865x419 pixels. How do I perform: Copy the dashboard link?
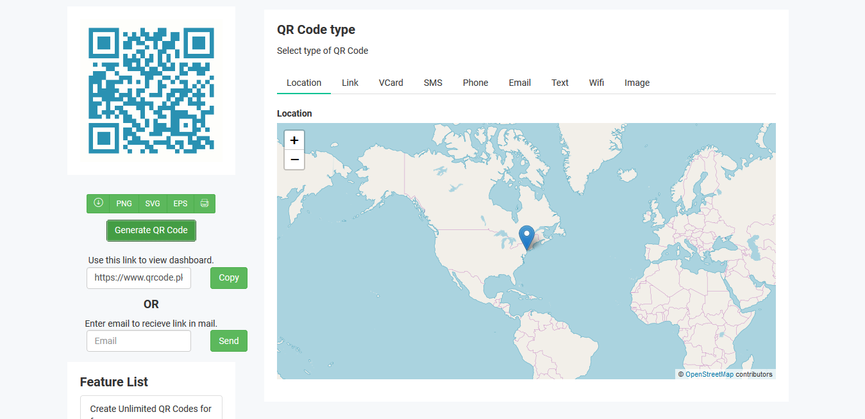click(x=228, y=277)
